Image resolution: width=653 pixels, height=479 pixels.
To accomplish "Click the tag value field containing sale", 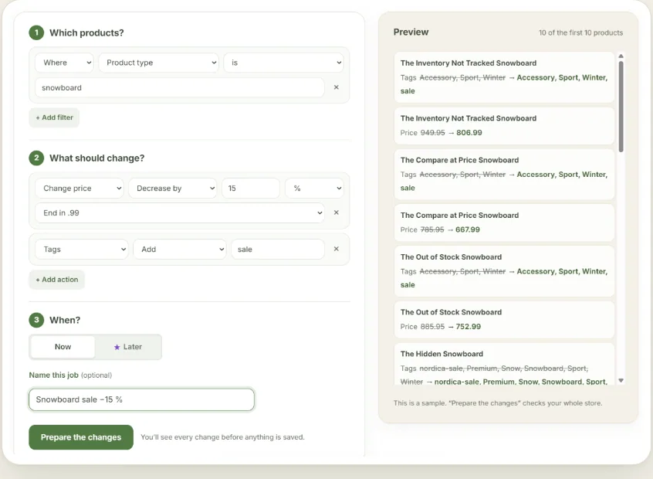I will click(278, 249).
